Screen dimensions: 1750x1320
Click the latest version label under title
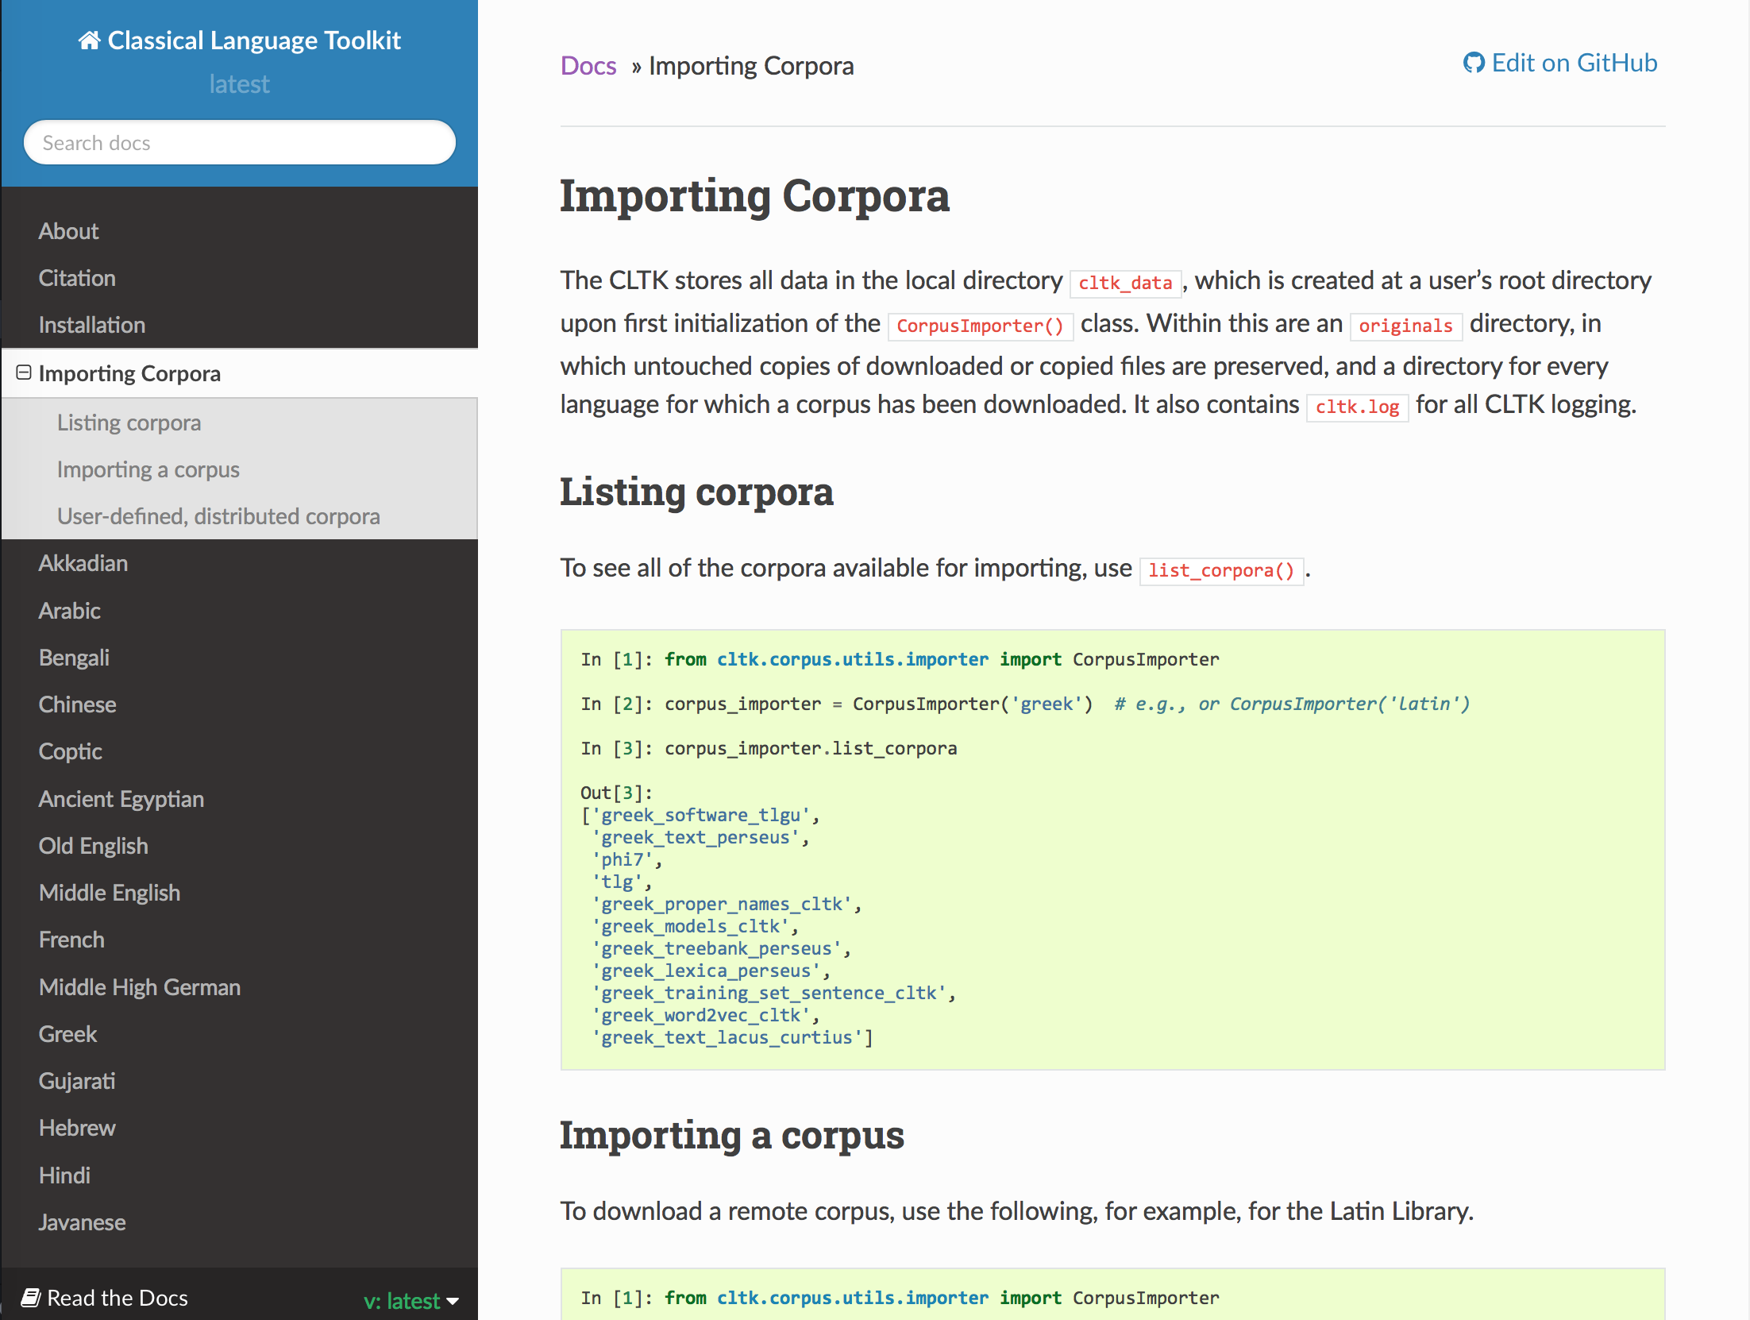tap(239, 84)
